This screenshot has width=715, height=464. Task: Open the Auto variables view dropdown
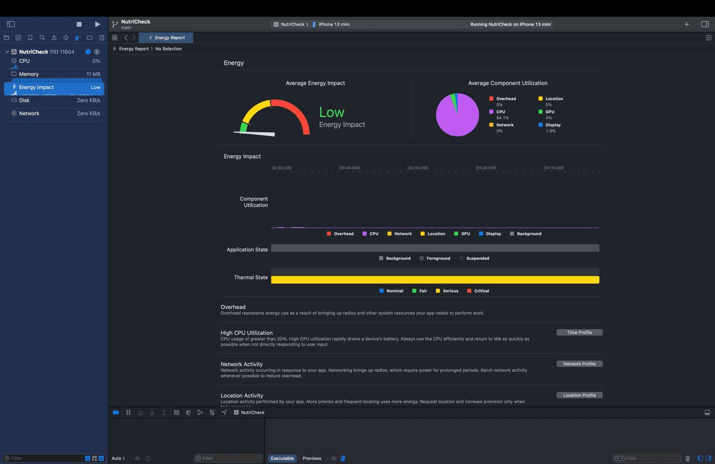pos(118,459)
